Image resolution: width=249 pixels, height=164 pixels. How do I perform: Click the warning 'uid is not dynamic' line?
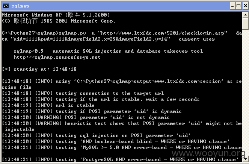[x=86, y=117]
